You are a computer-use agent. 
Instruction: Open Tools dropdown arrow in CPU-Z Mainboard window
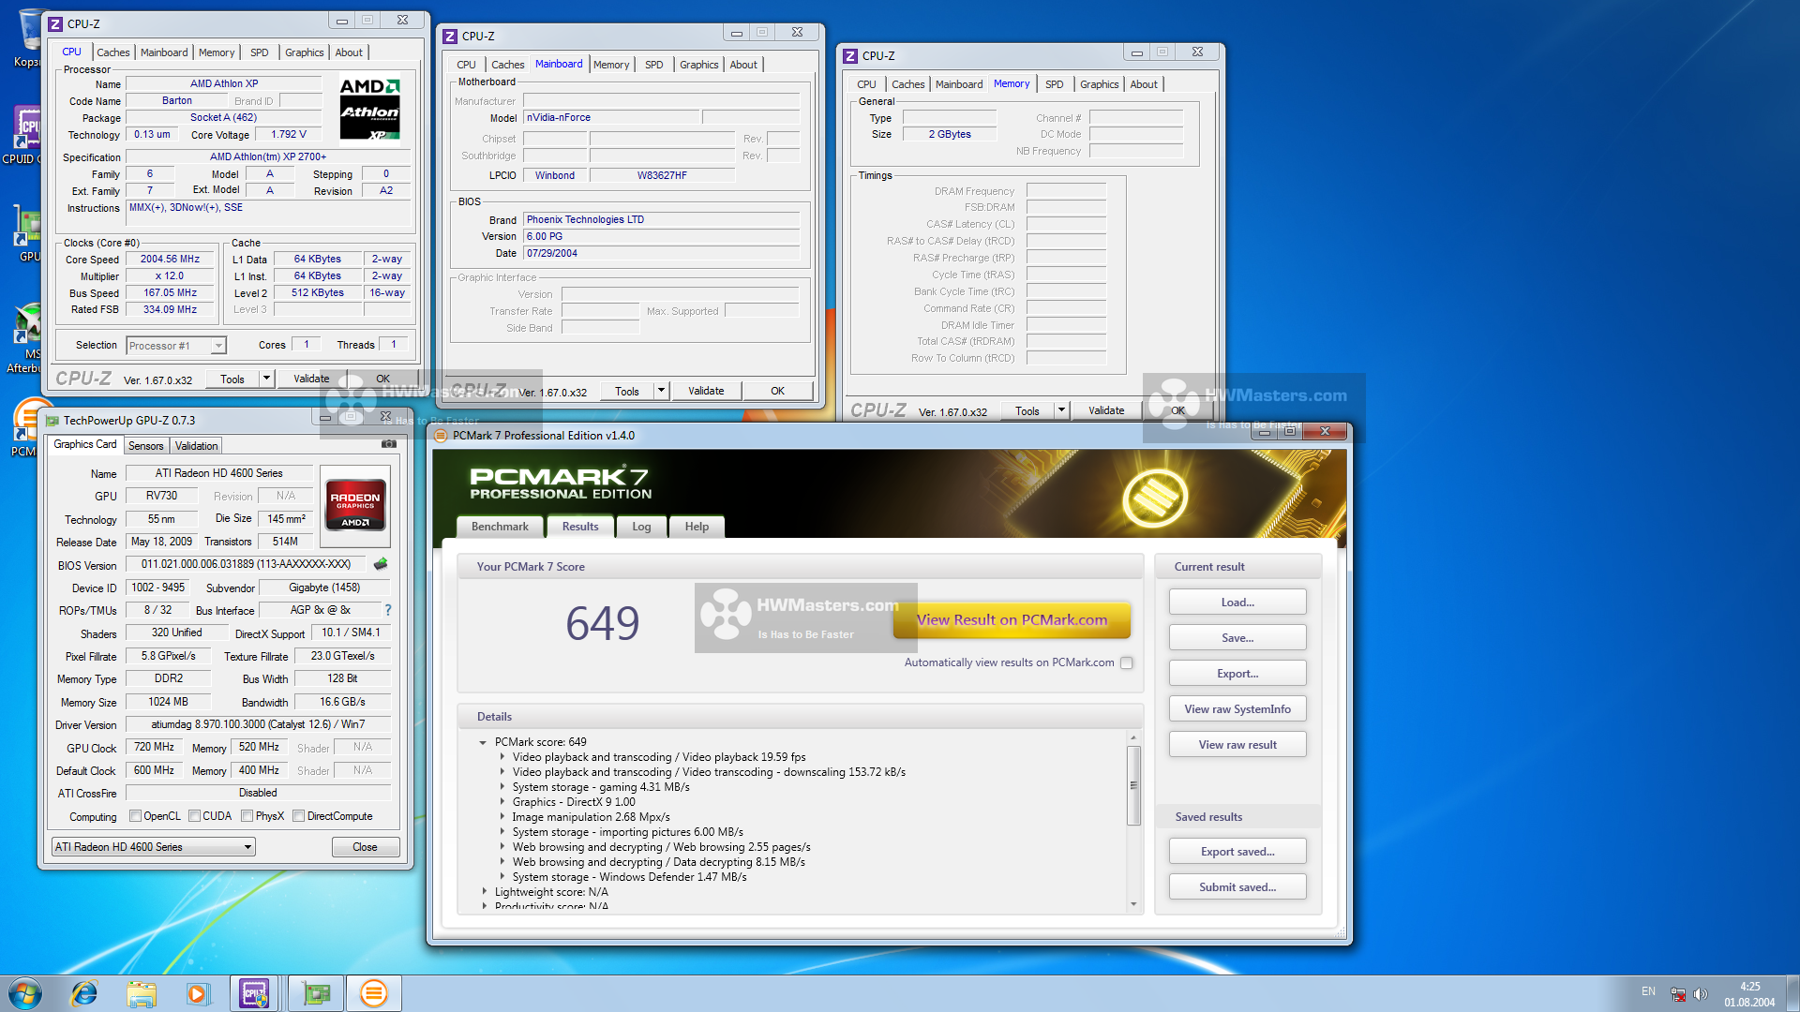(x=661, y=391)
